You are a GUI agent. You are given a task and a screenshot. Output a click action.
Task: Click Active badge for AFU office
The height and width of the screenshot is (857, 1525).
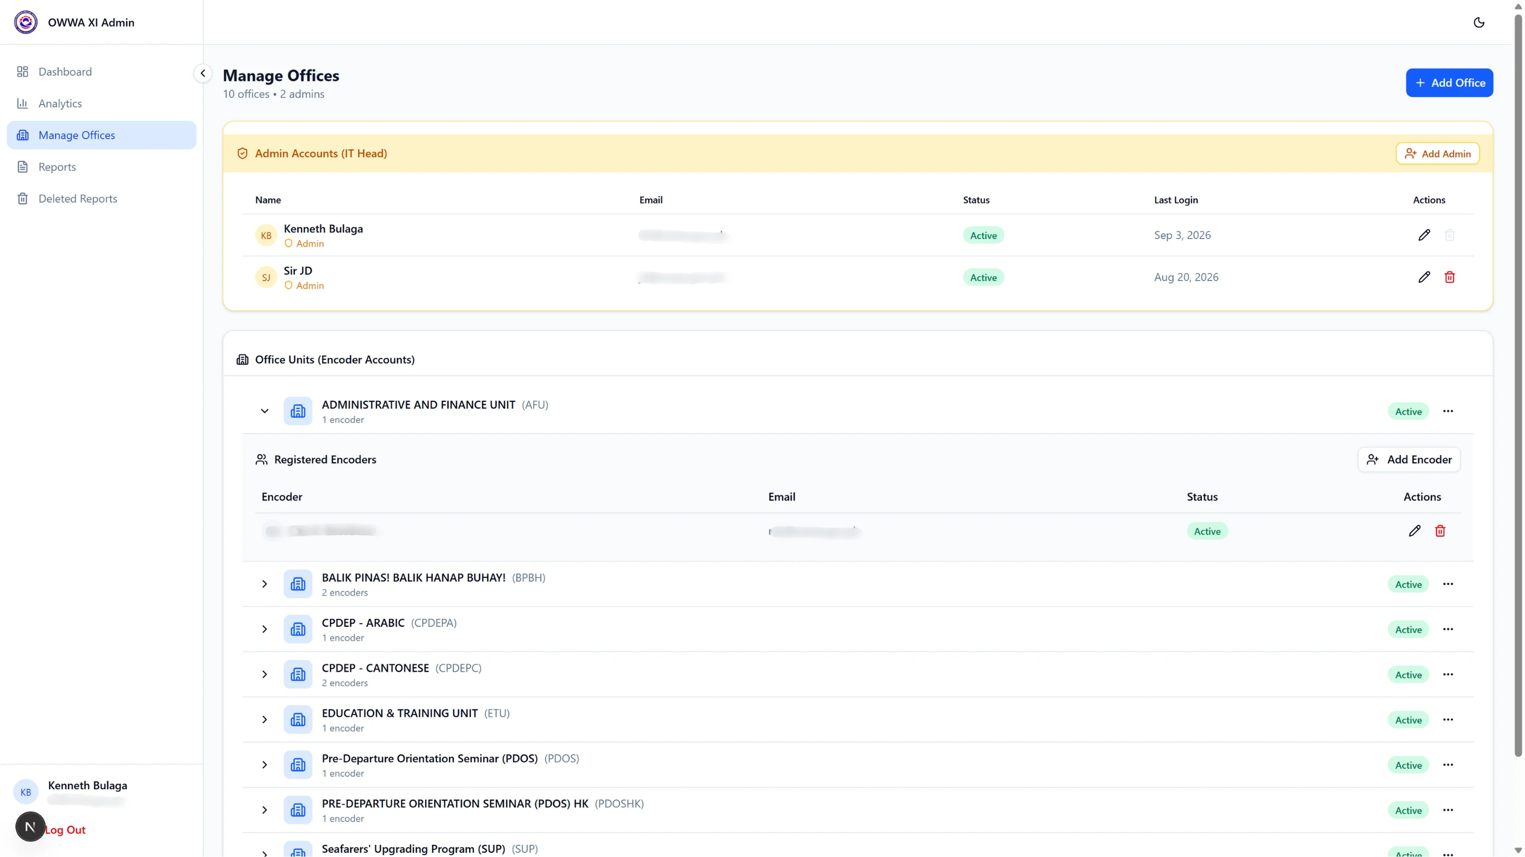(x=1409, y=412)
